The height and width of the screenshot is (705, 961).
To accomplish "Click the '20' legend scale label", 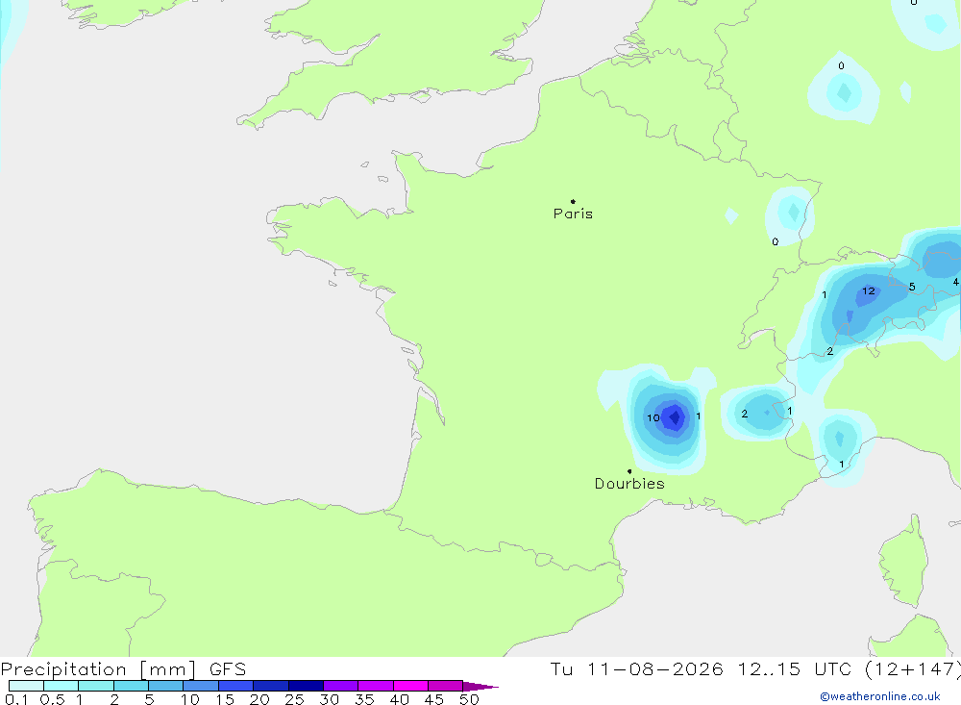I will (x=259, y=699).
